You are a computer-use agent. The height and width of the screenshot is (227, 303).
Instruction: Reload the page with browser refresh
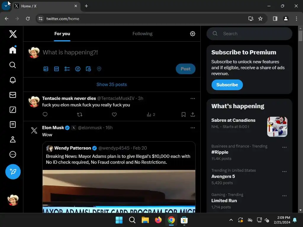(x=28, y=19)
